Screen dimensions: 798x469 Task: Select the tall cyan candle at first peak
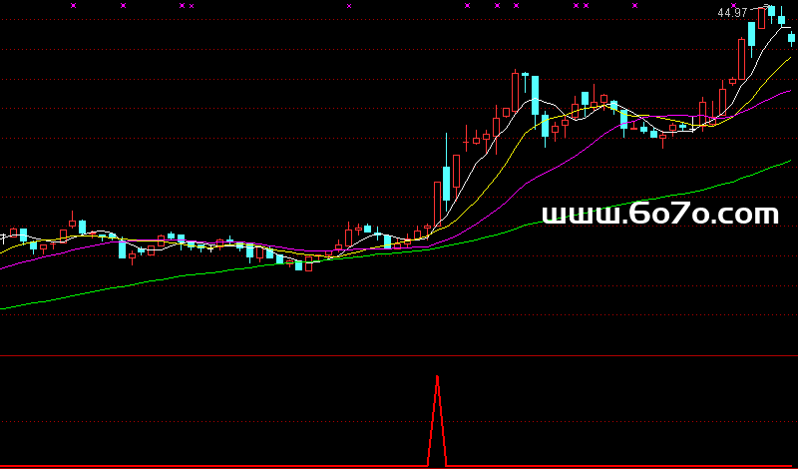[535, 95]
